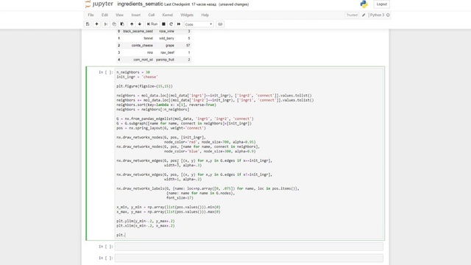Paste cells below icon
This screenshot has width=471, height=265.
[122, 24]
